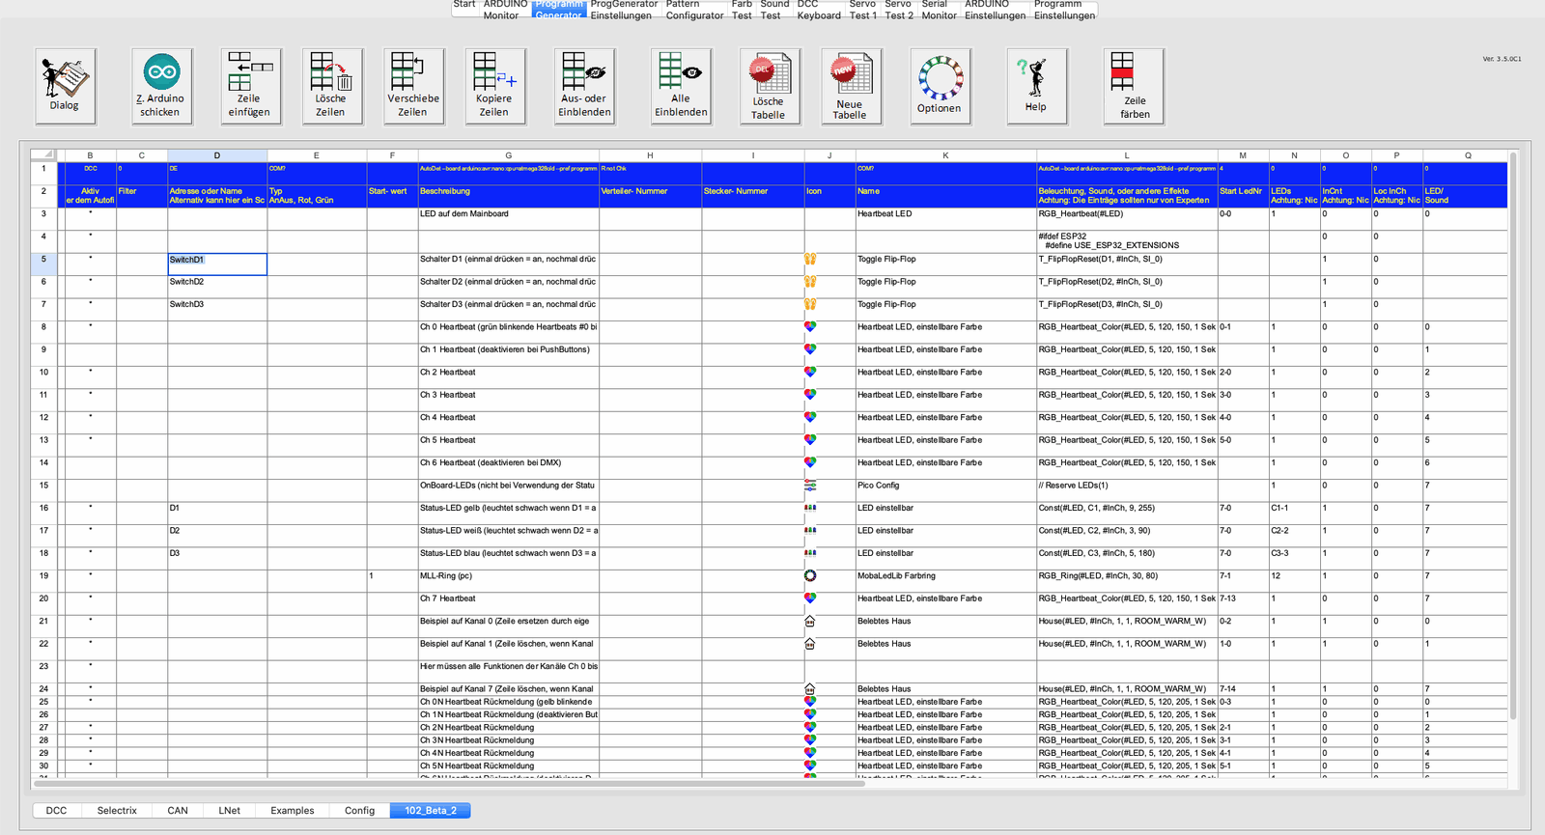Switch to the Pattern Configurator tab
This screenshot has width=1545, height=835.
[x=694, y=10]
